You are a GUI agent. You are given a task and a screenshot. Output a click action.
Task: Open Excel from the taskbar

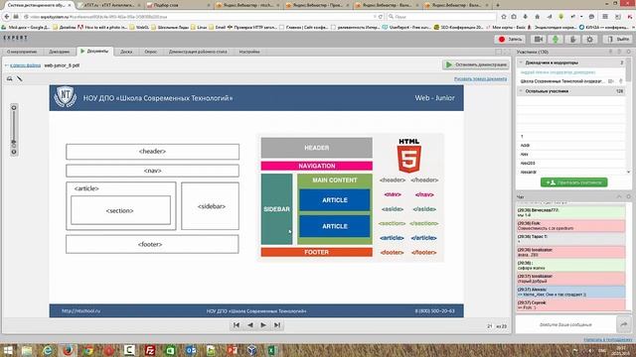272,350
